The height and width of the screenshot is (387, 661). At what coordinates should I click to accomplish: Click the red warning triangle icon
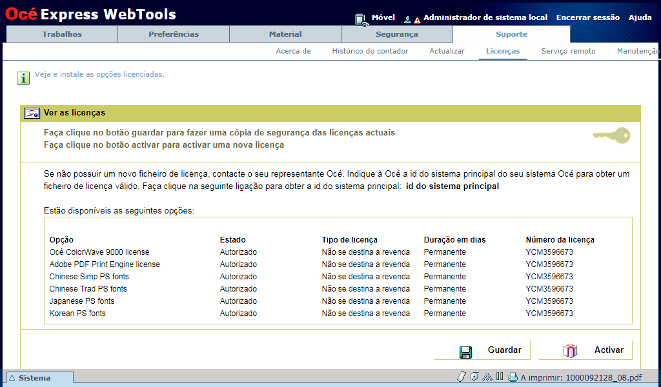tap(417, 20)
